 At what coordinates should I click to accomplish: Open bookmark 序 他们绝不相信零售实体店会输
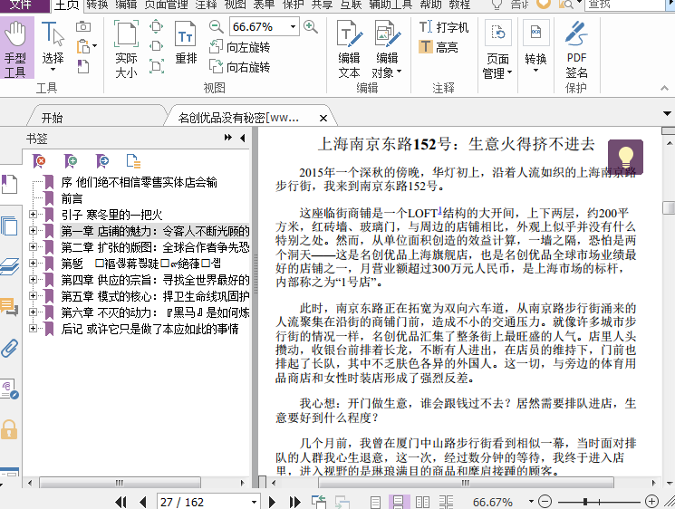[x=139, y=182]
